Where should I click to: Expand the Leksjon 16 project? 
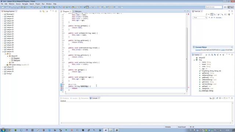pos(3,16)
